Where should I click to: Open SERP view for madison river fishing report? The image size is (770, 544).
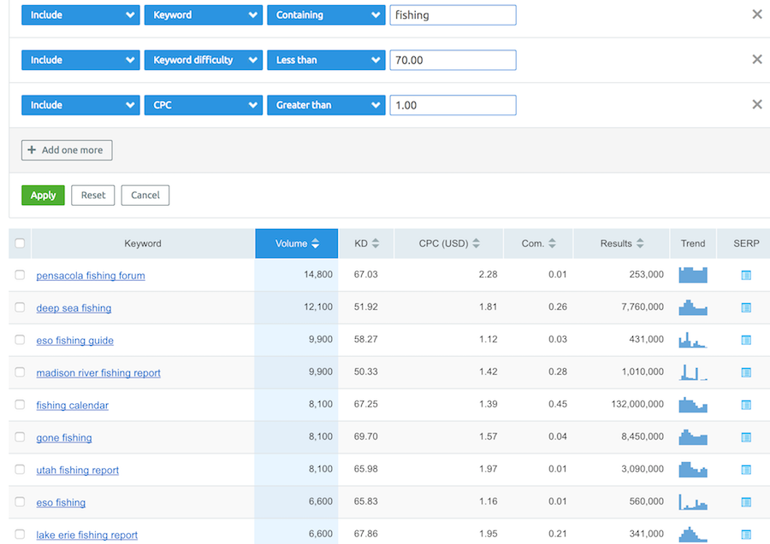coord(746,372)
